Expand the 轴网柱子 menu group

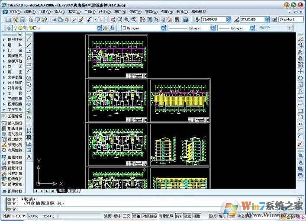[15, 39]
